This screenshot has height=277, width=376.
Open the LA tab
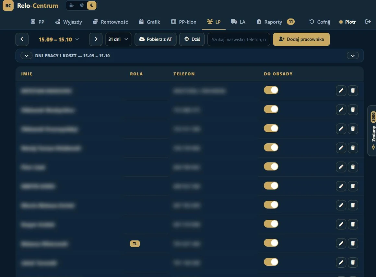tap(238, 22)
